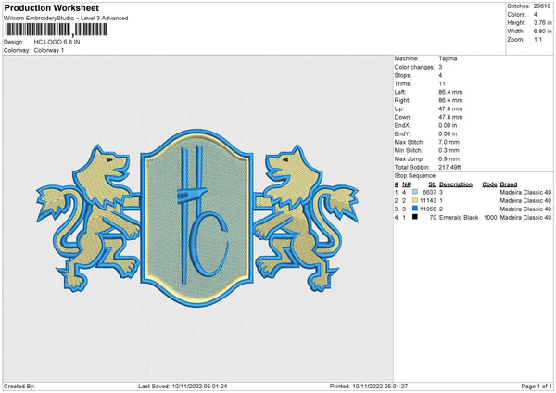Click the light teal color swatch in stop sequence
Image resolution: width=556 pixels, height=393 pixels.
(415, 192)
